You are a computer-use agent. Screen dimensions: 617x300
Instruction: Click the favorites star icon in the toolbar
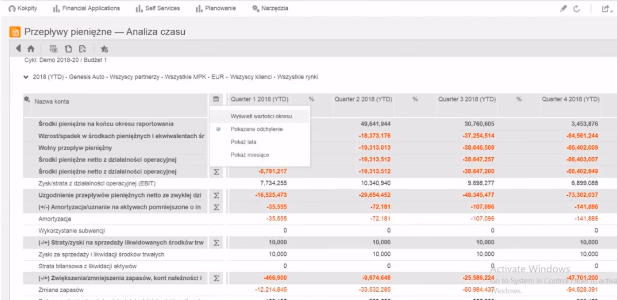click(x=104, y=49)
